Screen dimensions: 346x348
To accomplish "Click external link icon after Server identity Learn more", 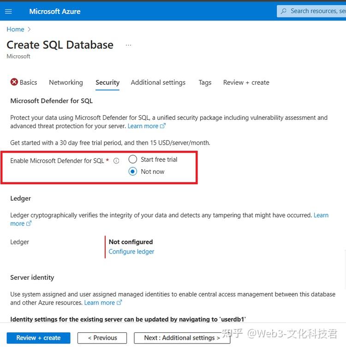I will (x=119, y=302).
